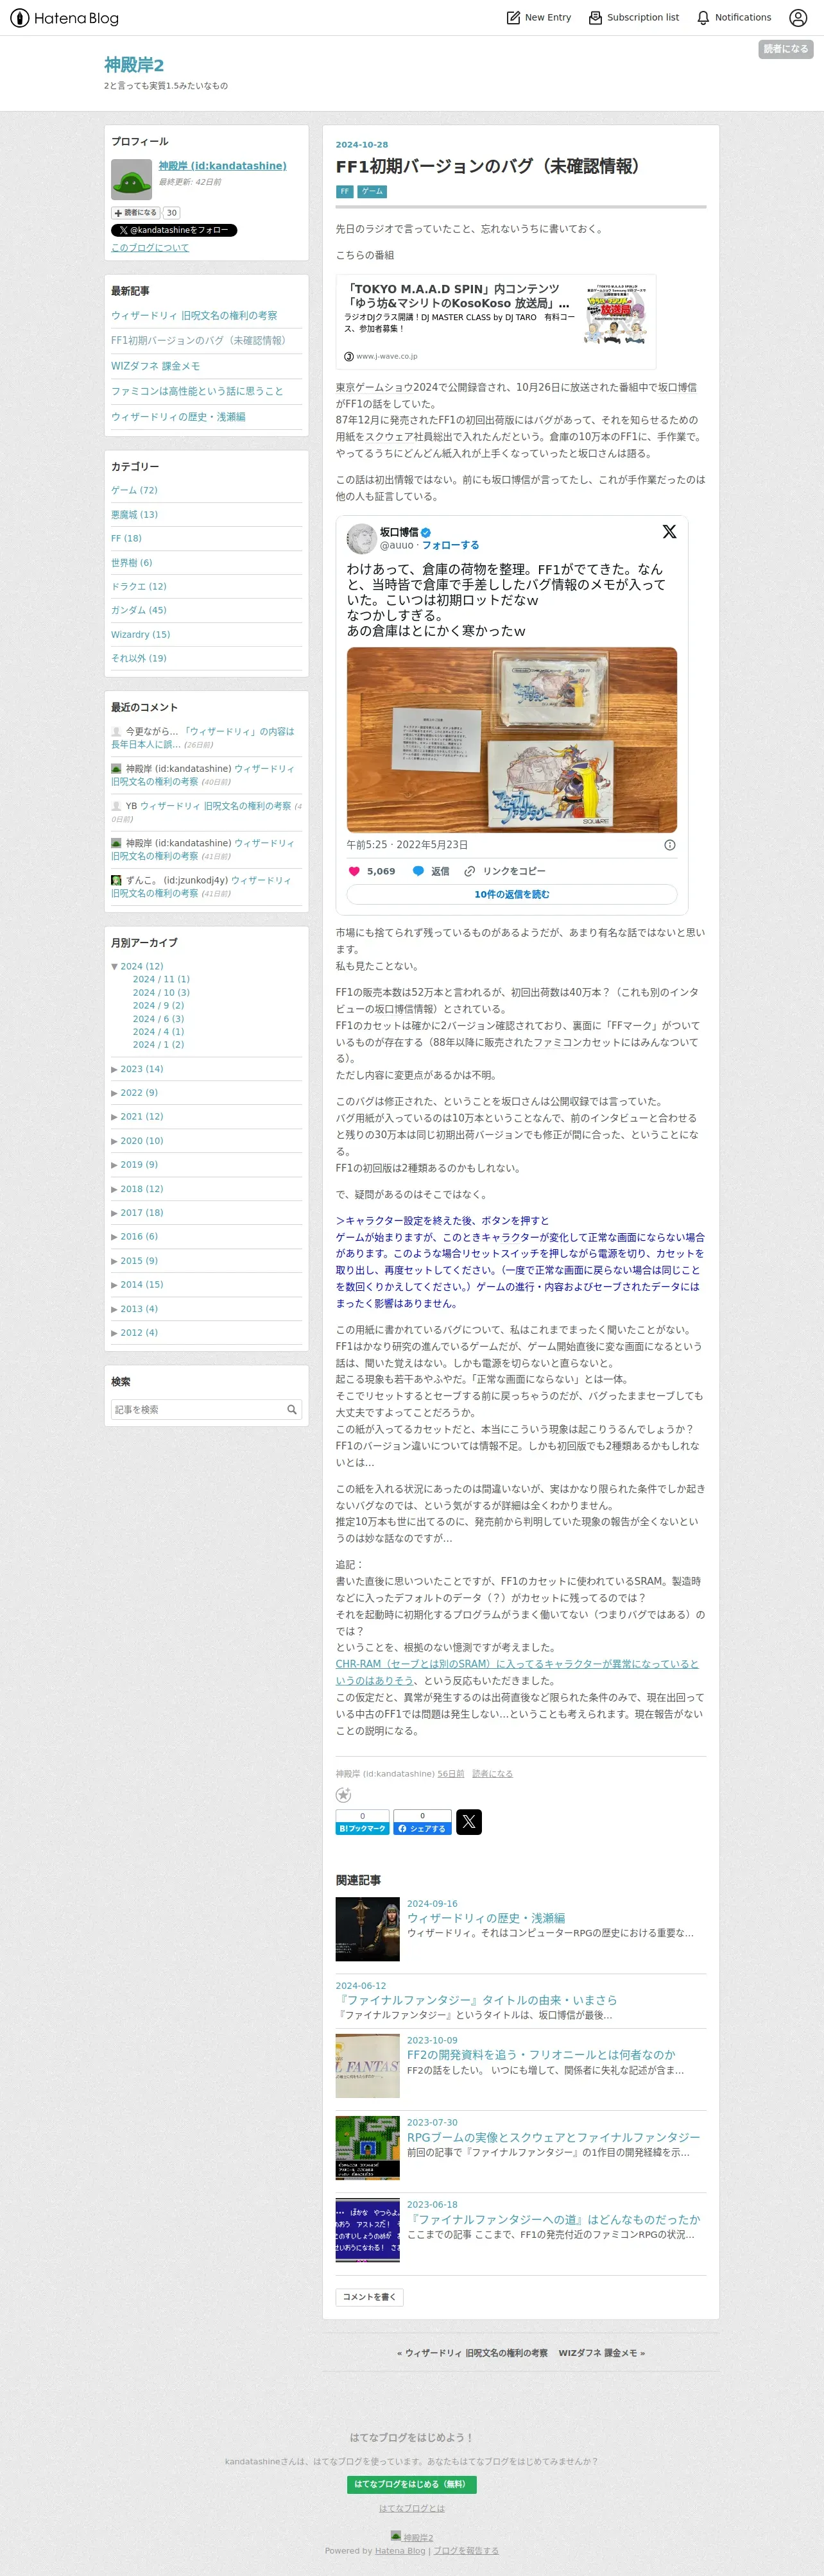This screenshot has width=824, height=2576.
Task: Open the post date 2024-10-28 link
Action: 362,145
